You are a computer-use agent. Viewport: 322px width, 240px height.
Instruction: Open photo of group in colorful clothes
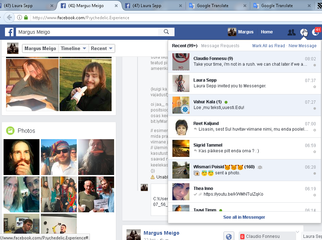[x=59, y=194]
